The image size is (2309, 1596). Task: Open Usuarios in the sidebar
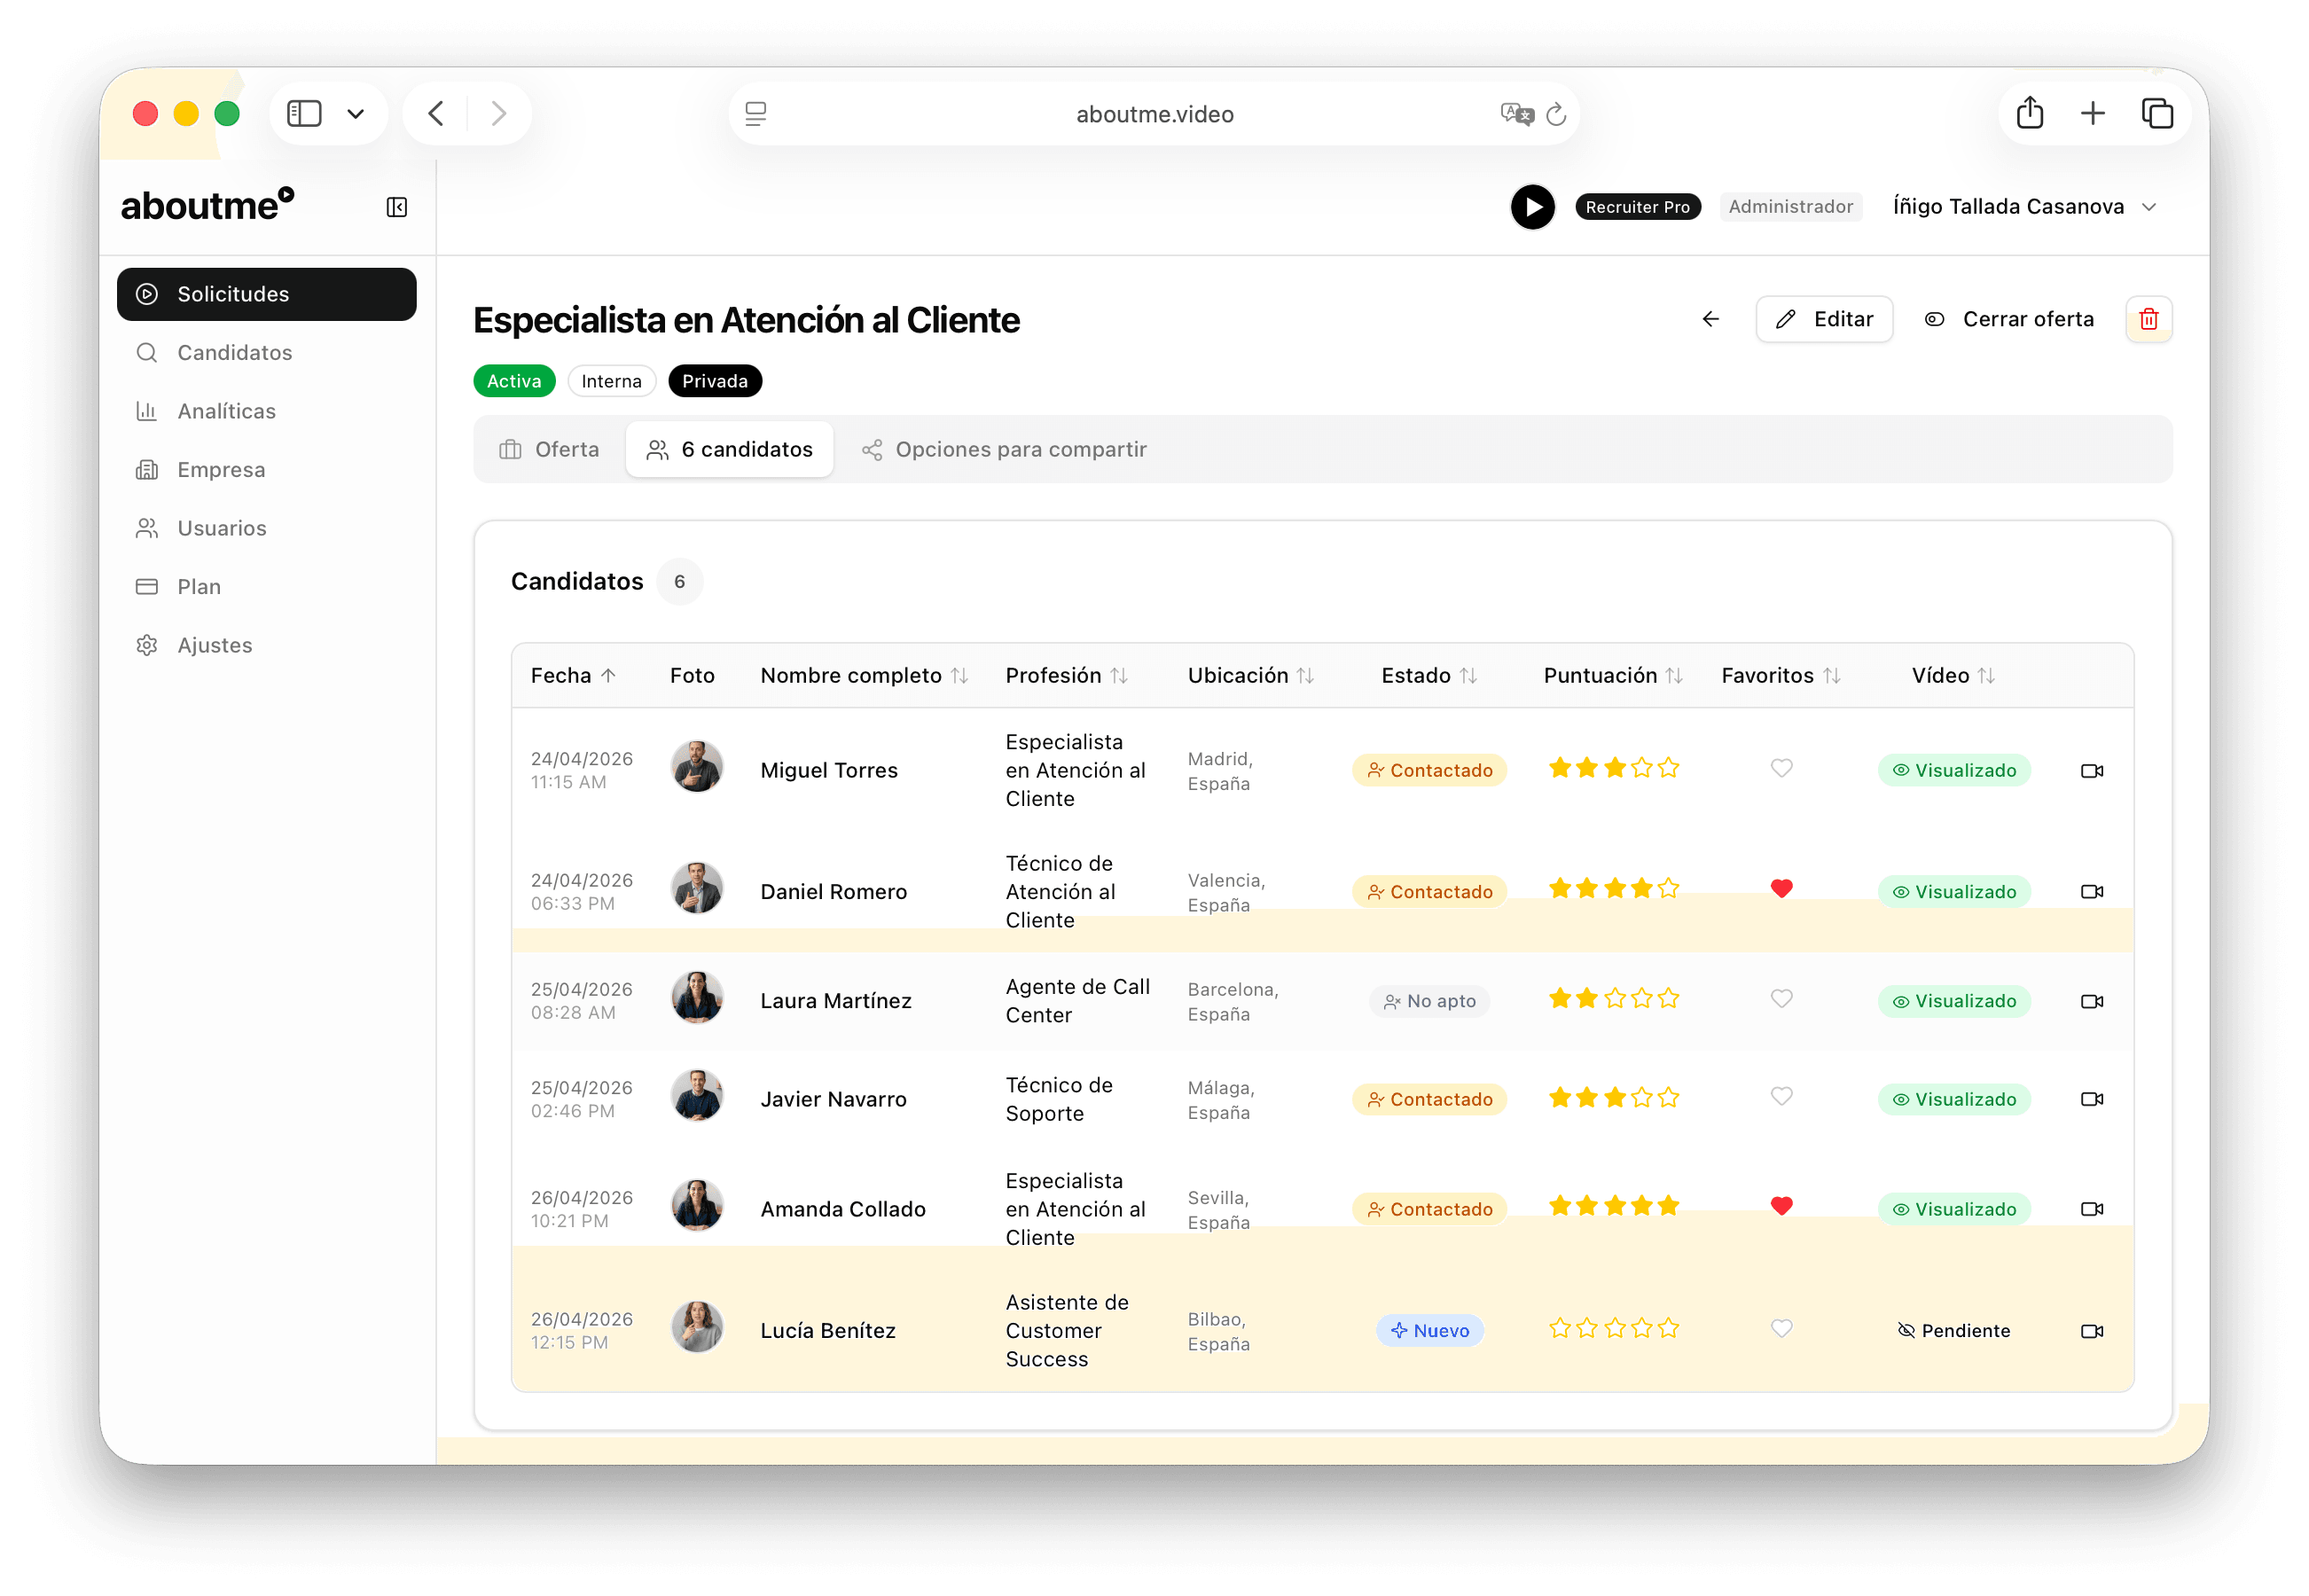pyautogui.click(x=266, y=528)
